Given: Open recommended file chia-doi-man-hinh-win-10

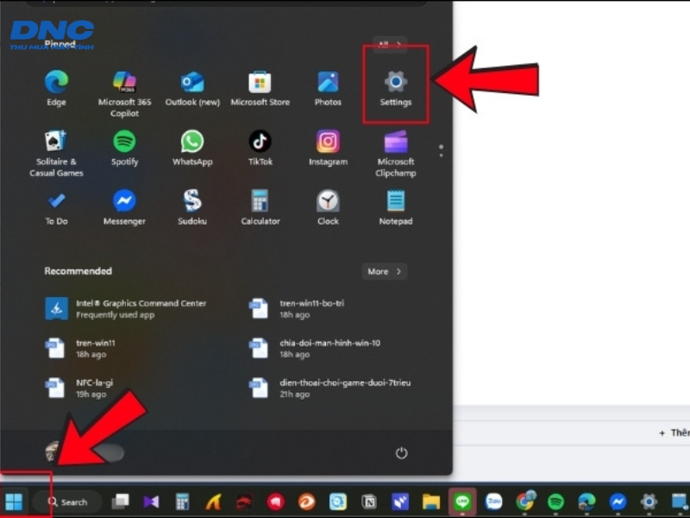Looking at the screenshot, I should (315, 349).
